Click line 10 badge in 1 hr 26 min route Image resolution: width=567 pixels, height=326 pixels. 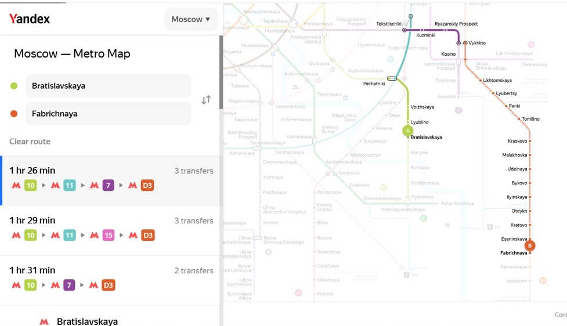point(31,186)
